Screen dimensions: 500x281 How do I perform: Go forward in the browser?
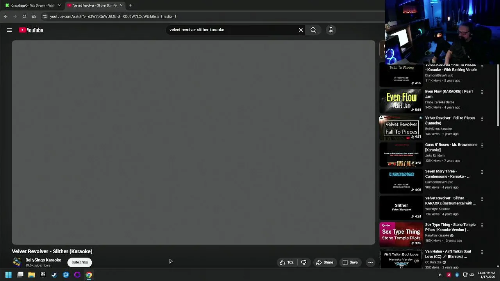point(15,16)
